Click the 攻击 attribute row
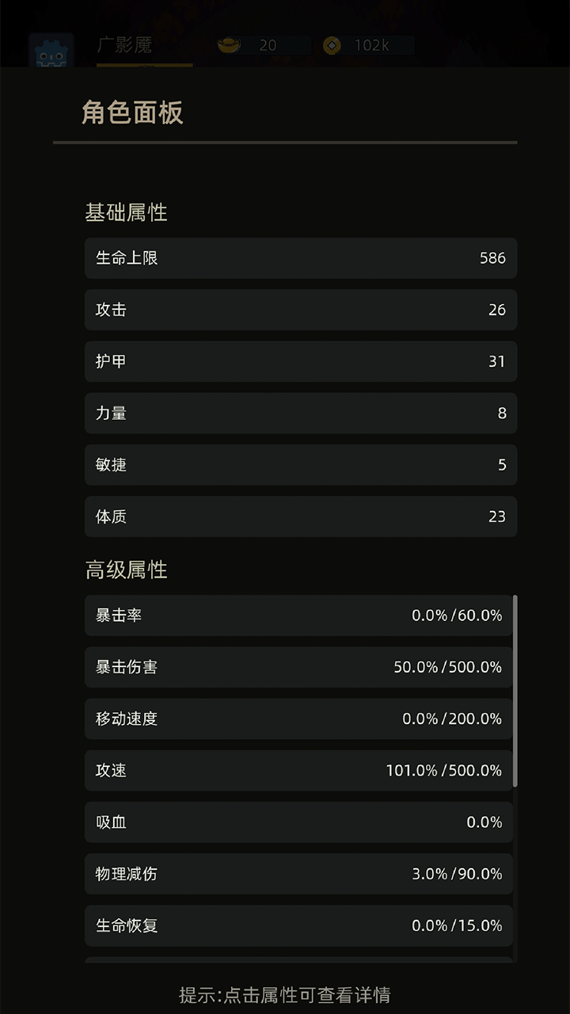This screenshot has height=1014, width=570. coord(299,310)
